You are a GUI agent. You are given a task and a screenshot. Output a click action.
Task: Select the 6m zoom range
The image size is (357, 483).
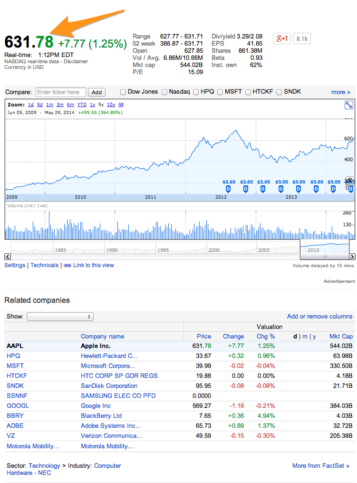pyautogui.click(x=70, y=105)
